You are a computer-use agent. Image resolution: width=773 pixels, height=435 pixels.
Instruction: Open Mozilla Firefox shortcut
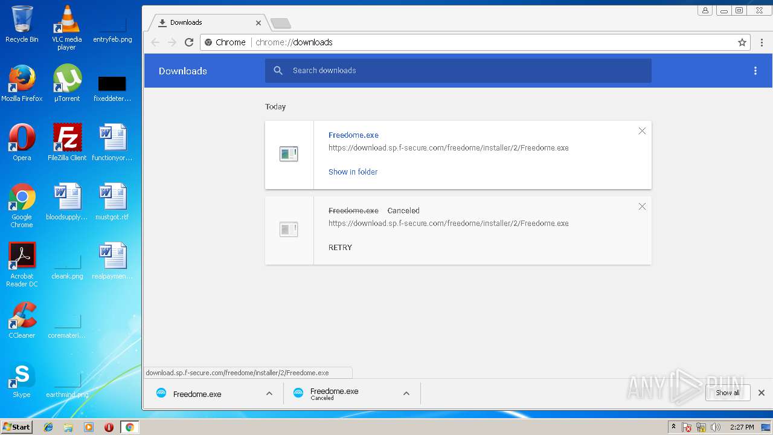[22, 83]
